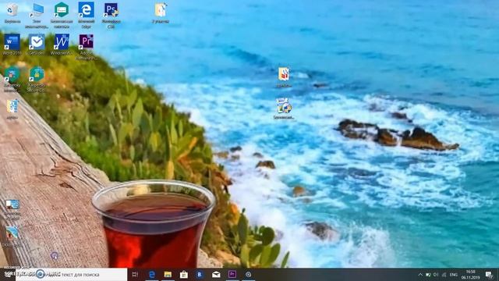
Task: Open the volume tray icon
Action: [436, 275]
